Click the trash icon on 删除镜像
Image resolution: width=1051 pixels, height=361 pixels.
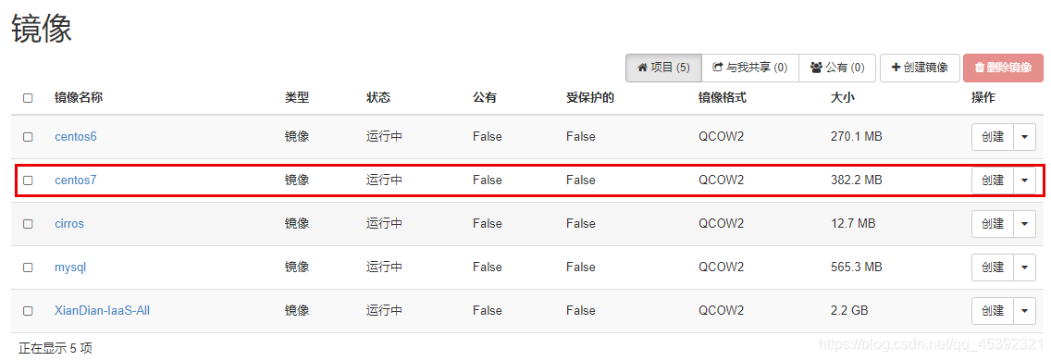click(979, 68)
